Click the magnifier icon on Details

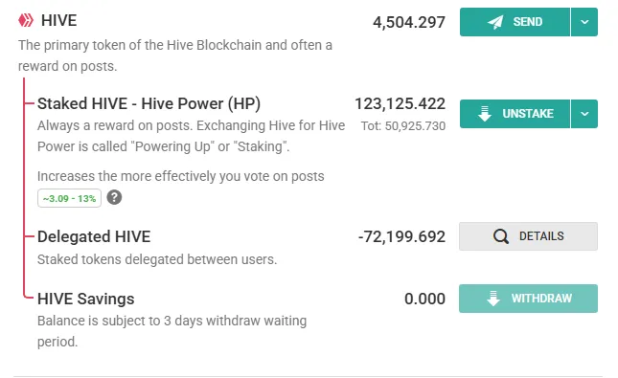501,236
